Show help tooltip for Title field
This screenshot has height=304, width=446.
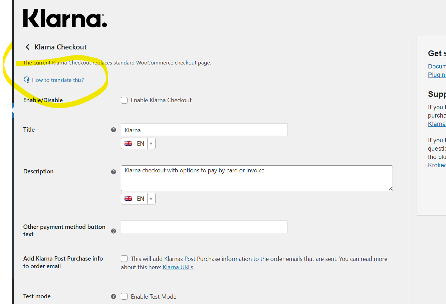click(x=114, y=130)
